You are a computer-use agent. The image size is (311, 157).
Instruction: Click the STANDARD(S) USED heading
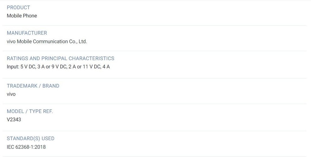[30, 139]
